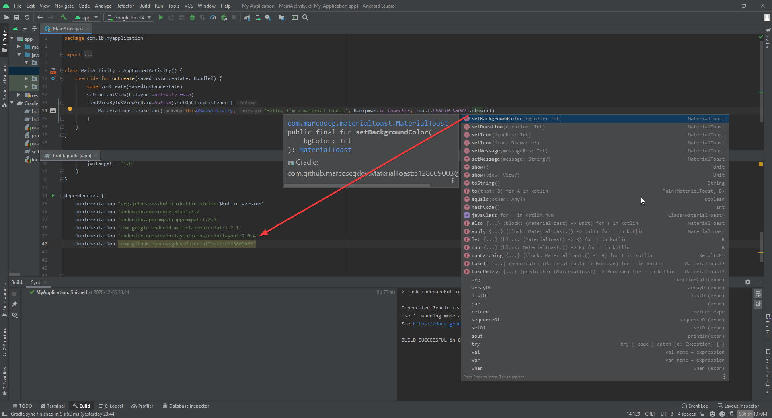Open the docs.gradle link in Build output

tap(437, 324)
